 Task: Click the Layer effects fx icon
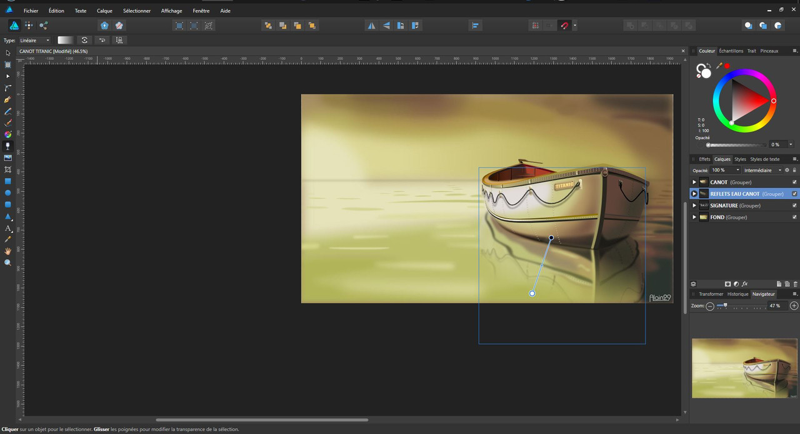(x=744, y=284)
